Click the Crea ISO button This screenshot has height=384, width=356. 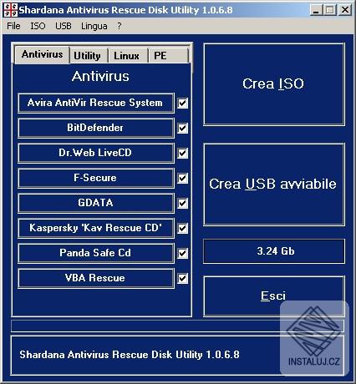(274, 84)
